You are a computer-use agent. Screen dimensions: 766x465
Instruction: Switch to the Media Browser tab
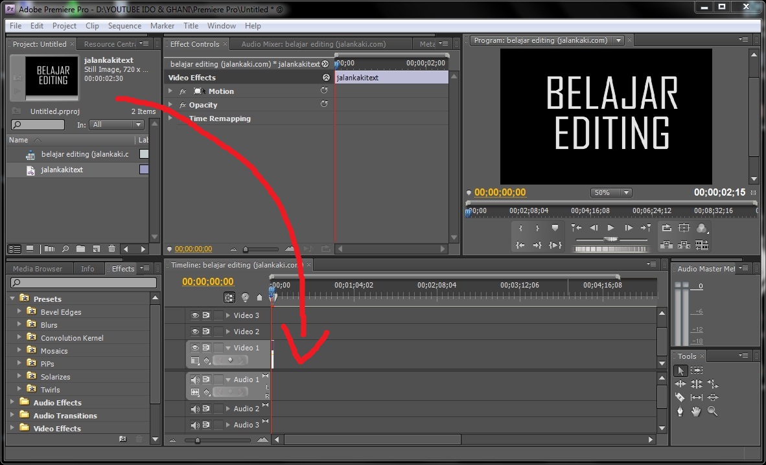click(39, 268)
